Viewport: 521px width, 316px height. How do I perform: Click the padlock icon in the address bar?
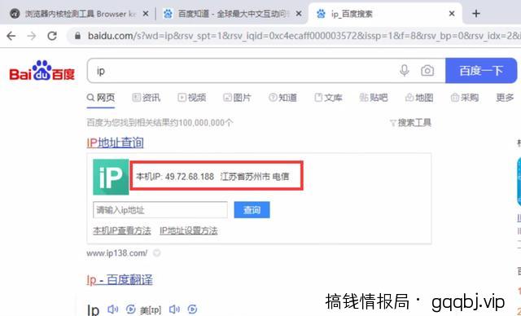77,36
